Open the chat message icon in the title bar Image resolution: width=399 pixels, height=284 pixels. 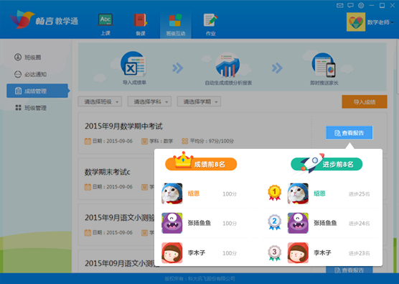coord(351,5)
